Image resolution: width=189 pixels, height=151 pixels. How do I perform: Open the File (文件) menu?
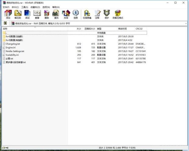click(6, 7)
